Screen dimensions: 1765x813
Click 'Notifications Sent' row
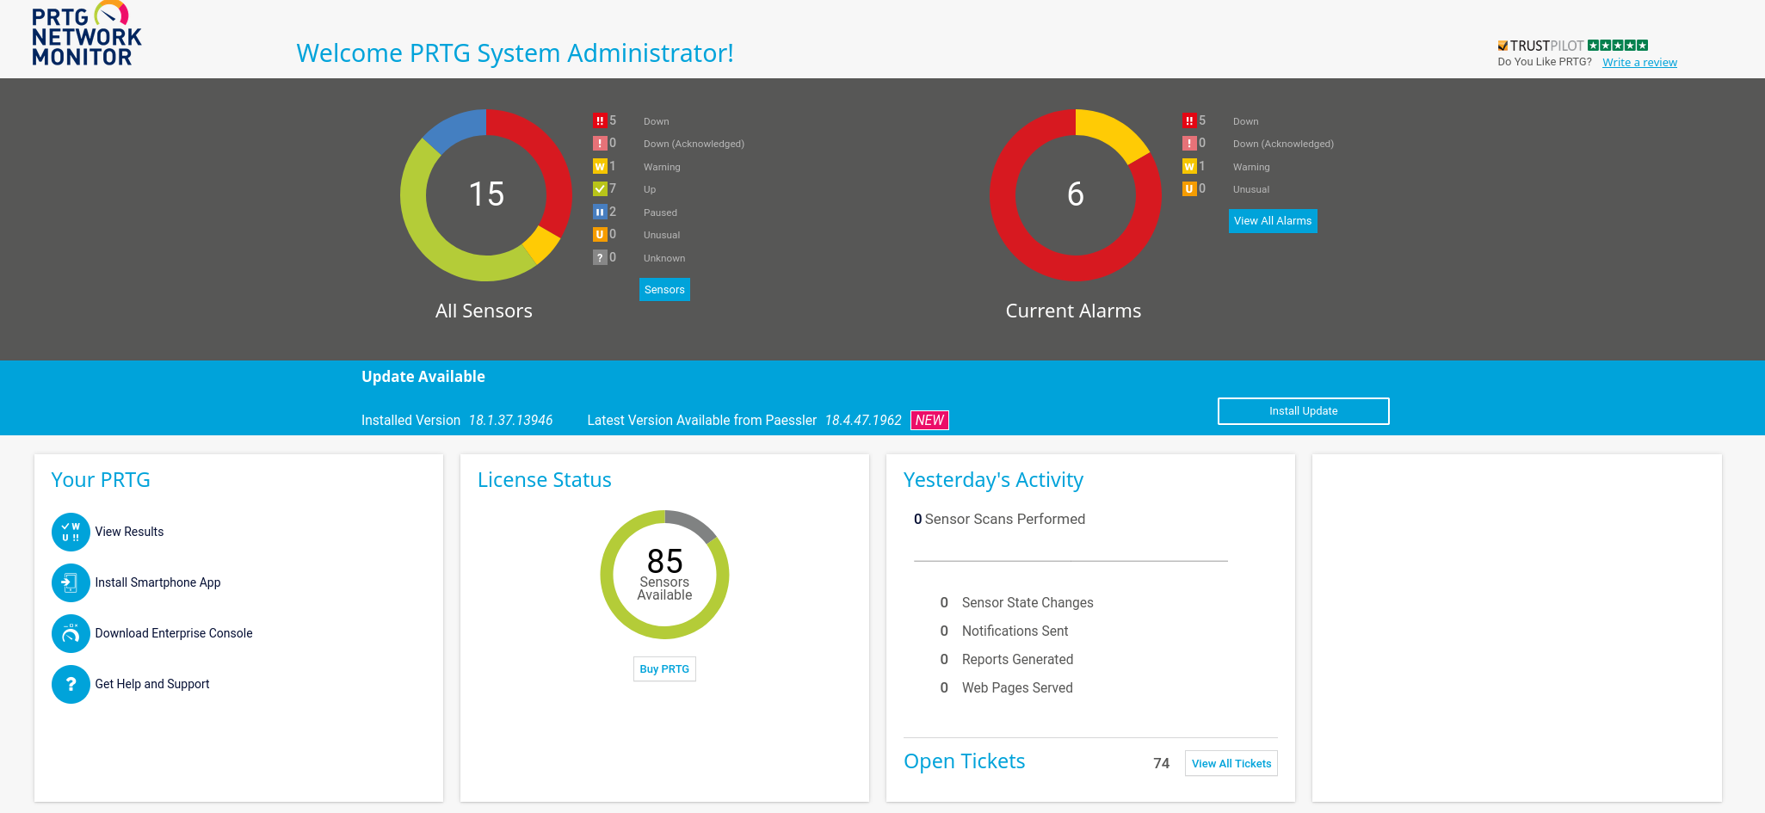(x=1003, y=631)
